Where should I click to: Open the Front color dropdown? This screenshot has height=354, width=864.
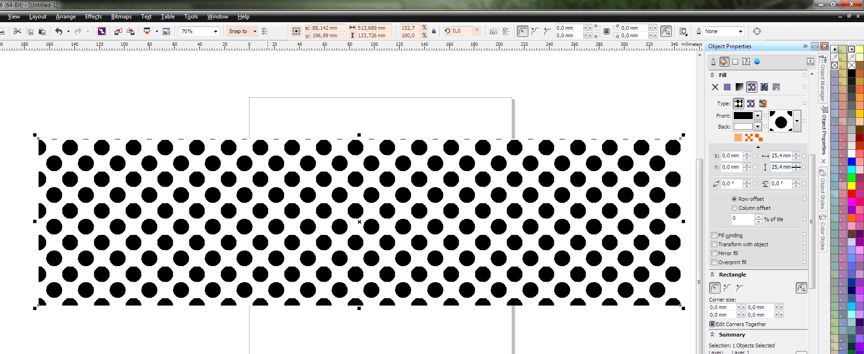point(757,116)
